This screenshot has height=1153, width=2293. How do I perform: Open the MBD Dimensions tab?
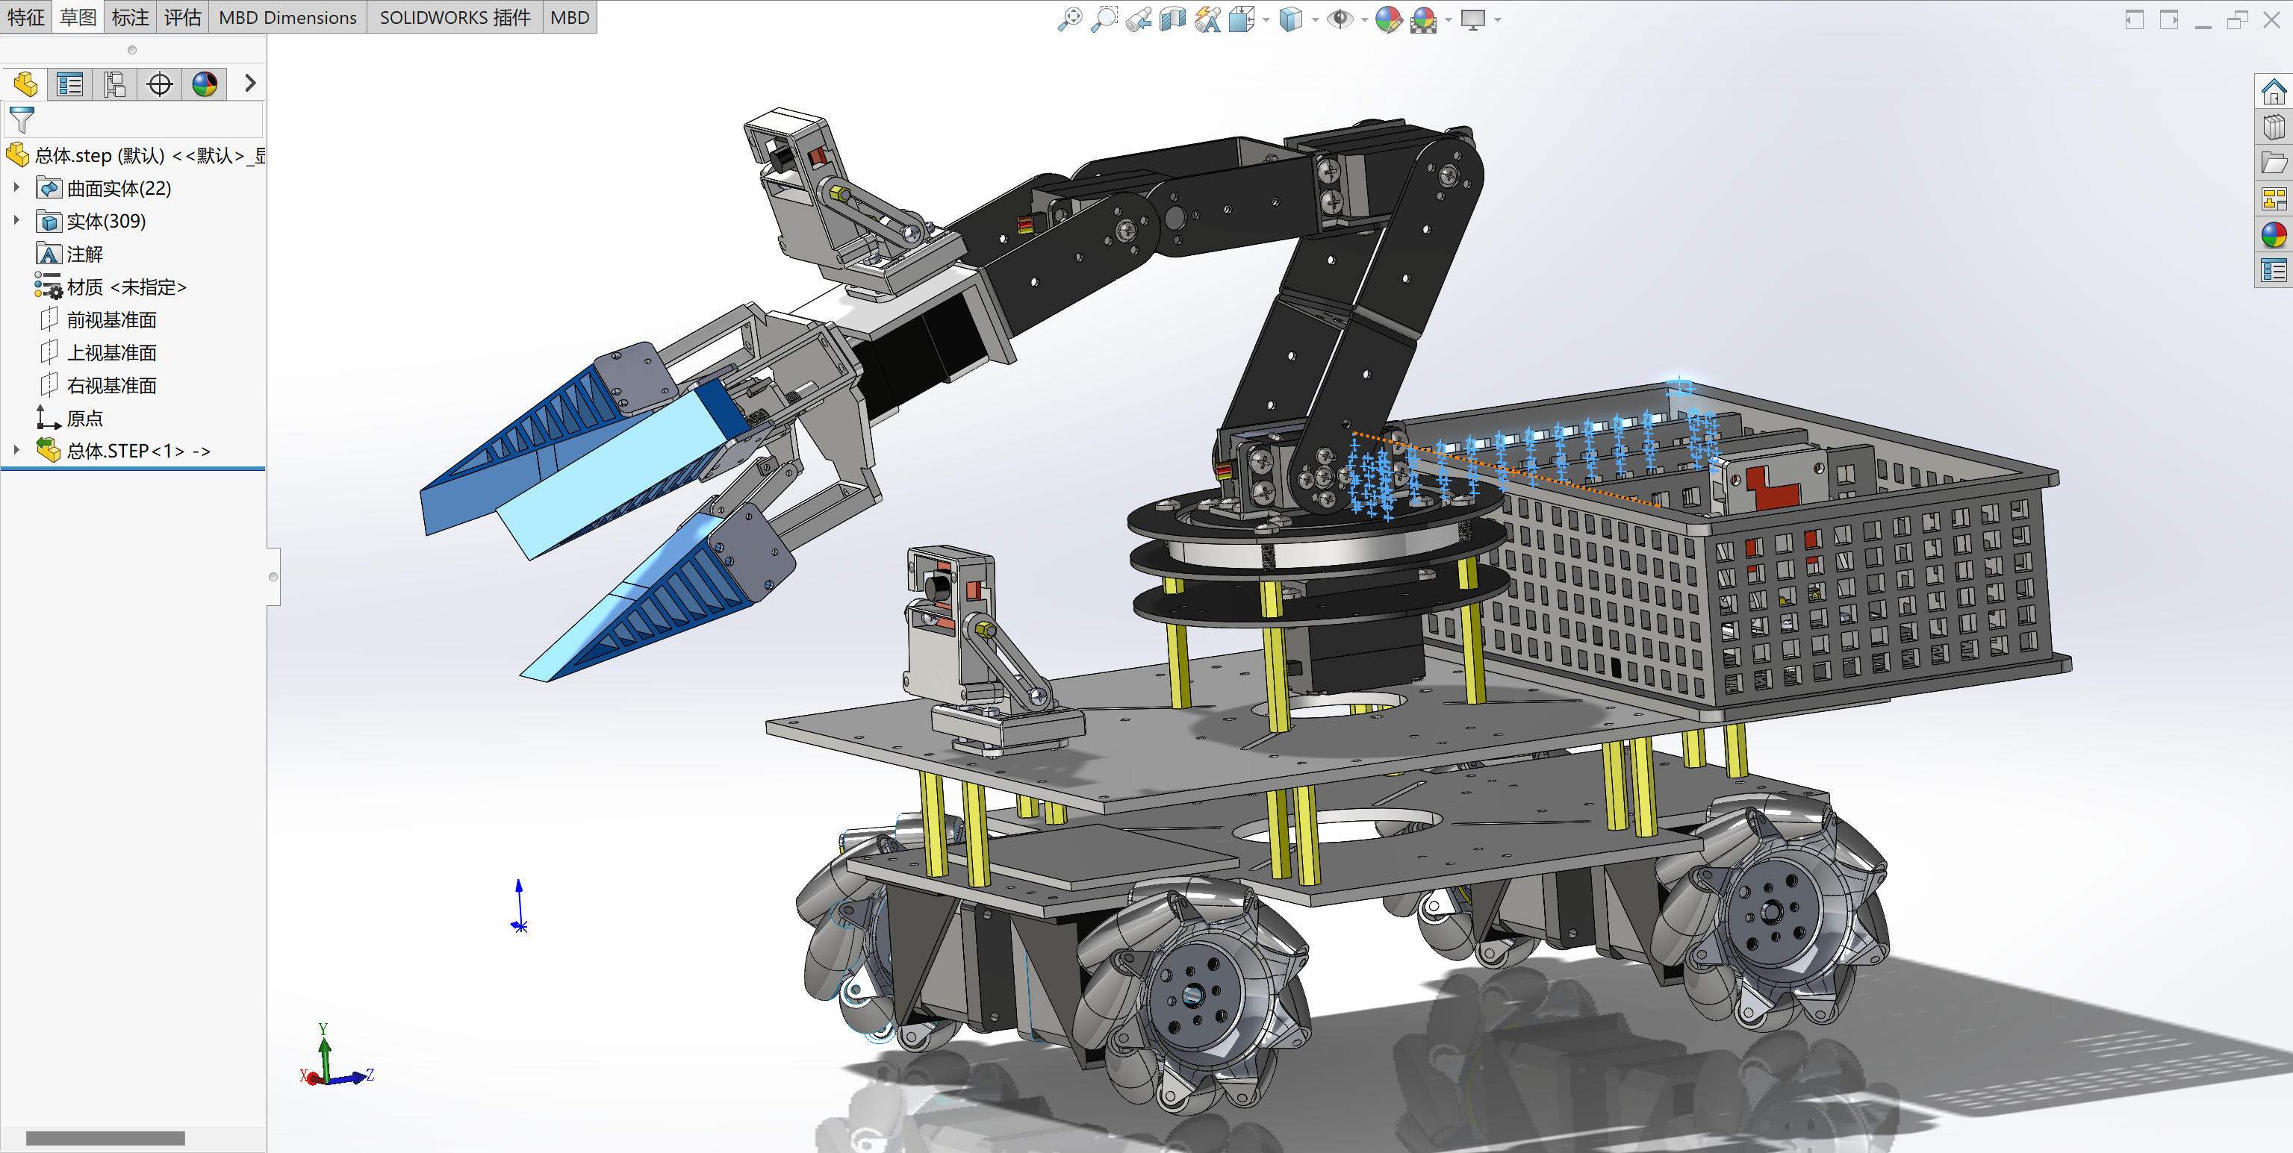coord(287,17)
